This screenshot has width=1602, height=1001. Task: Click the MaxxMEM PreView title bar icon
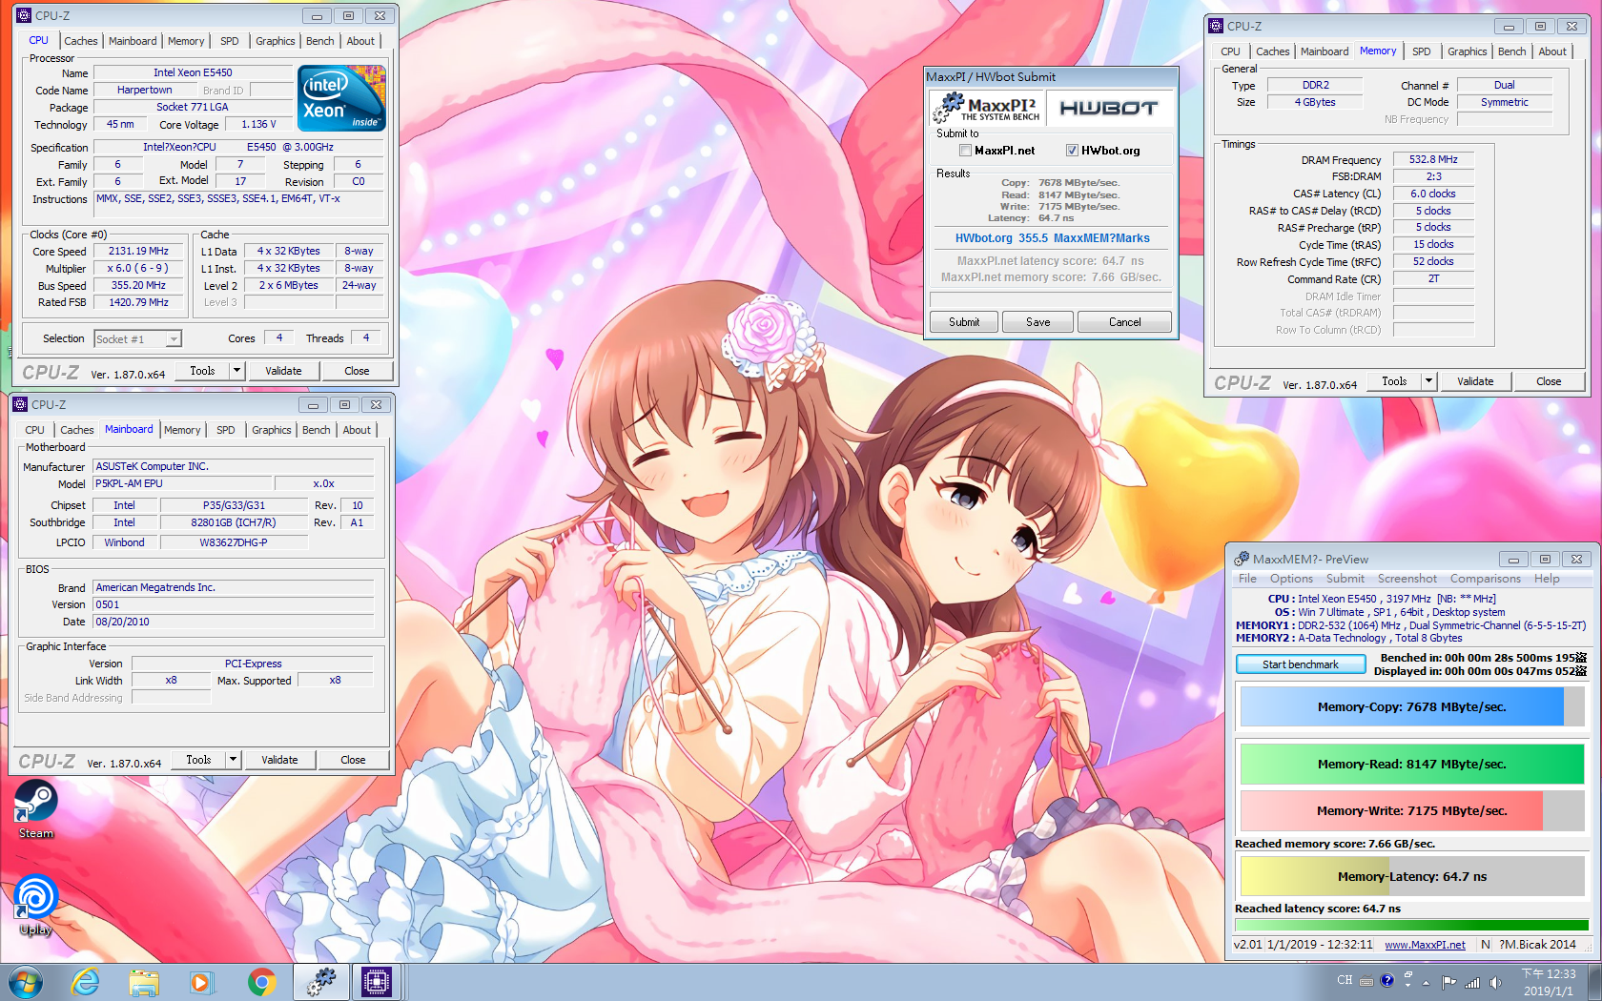(x=1242, y=559)
